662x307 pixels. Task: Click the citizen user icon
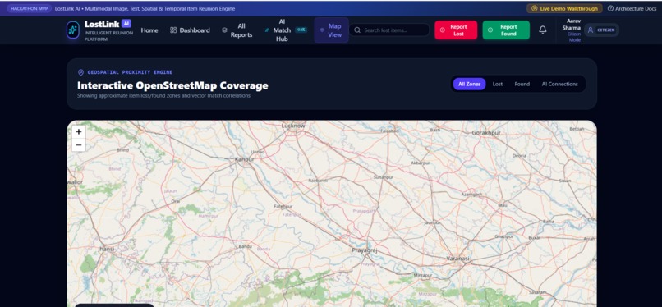[x=591, y=30]
